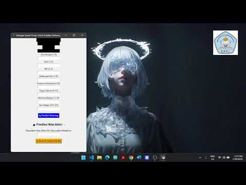Close the prediction app window
This screenshot has width=246, height=185.
[x=83, y=35]
